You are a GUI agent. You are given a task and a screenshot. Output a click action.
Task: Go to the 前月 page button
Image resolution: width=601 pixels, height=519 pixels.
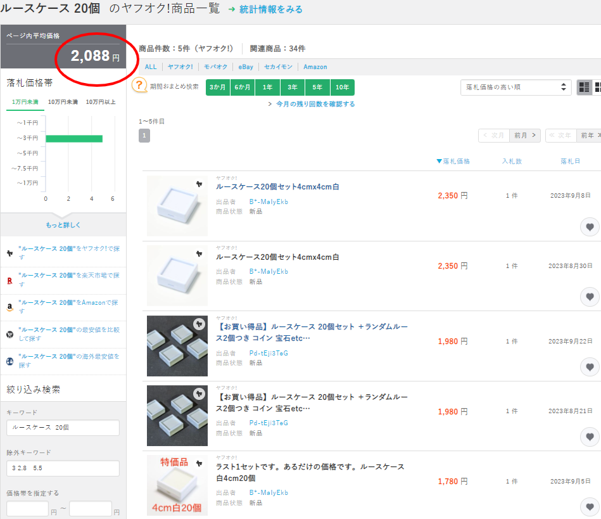pyautogui.click(x=525, y=136)
